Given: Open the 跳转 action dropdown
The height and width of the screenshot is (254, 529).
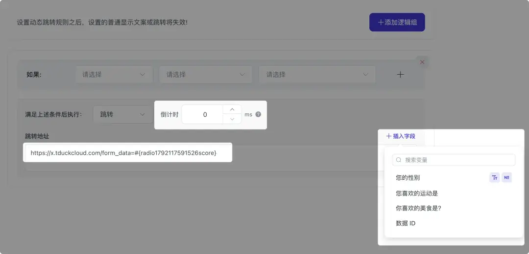Looking at the screenshot, I should [123, 114].
